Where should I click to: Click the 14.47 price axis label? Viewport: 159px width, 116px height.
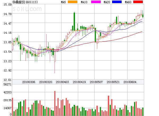[x=8, y=23]
